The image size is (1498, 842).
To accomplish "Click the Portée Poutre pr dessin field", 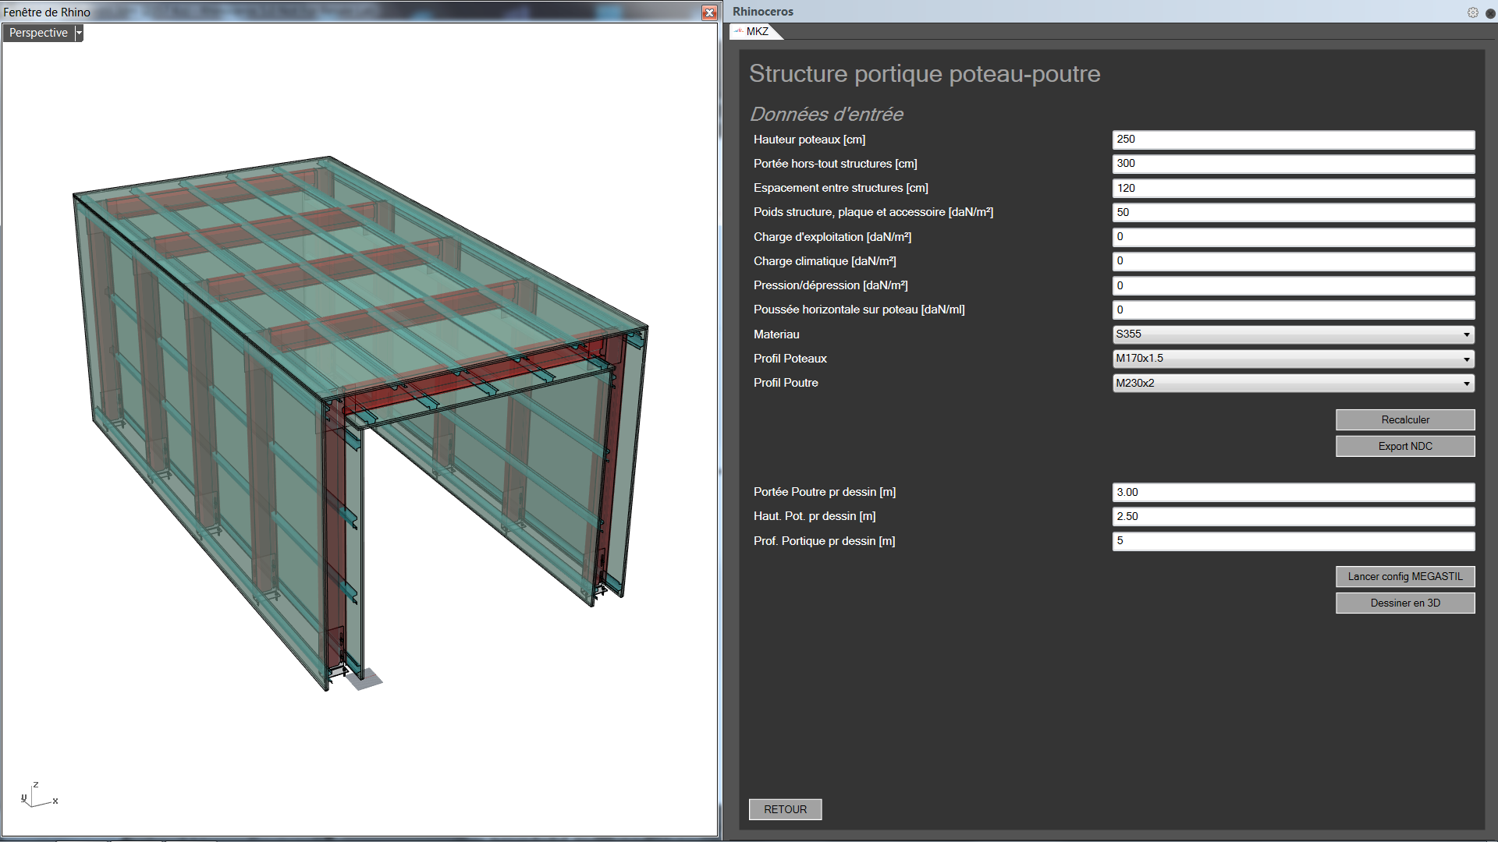I will click(1292, 492).
